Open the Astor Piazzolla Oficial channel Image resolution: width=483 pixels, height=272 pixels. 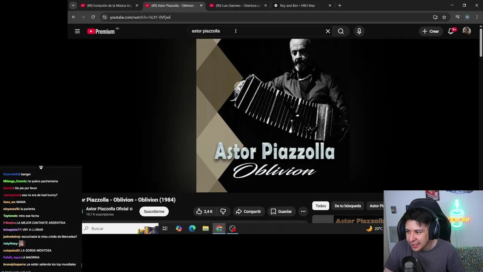(107, 209)
